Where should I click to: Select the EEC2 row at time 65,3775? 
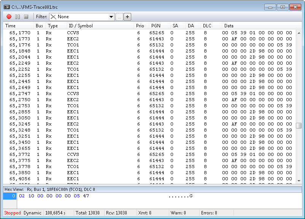(149, 160)
